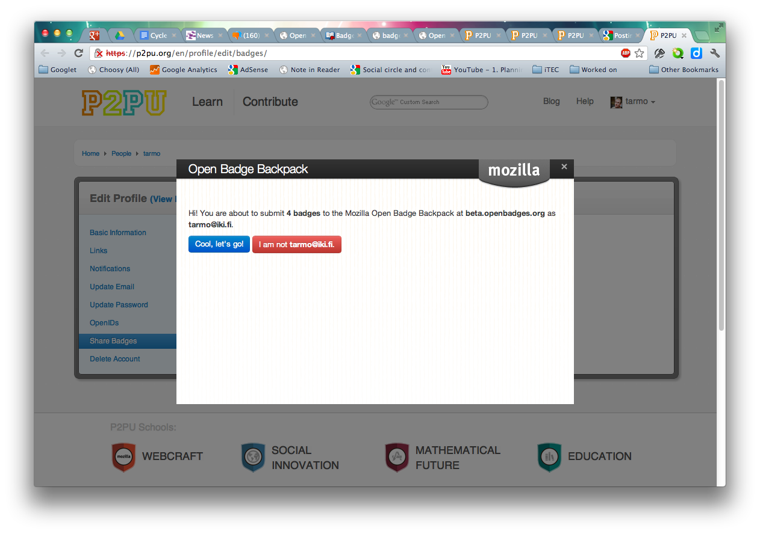
Task: Open the Blog link in header
Action: point(552,101)
